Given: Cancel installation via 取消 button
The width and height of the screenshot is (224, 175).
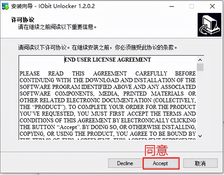Looking at the screenshot, I should point(200,163).
